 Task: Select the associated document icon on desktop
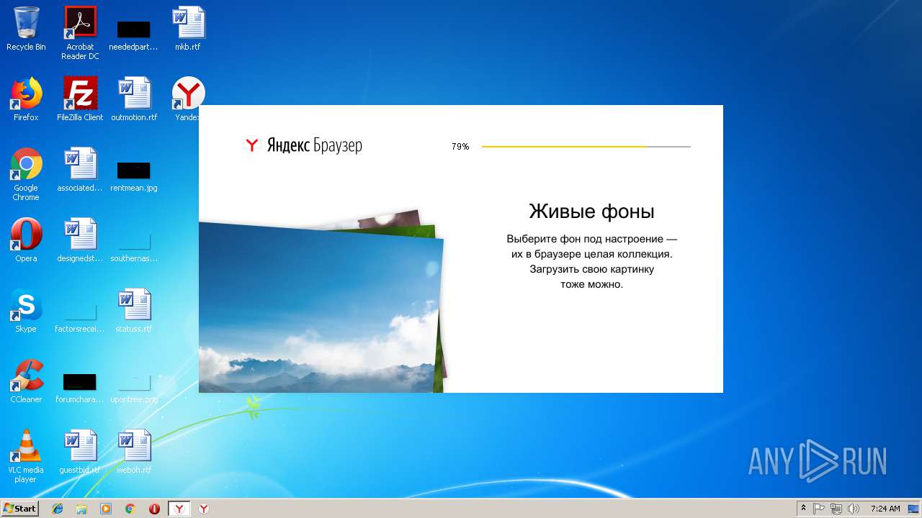coord(80,170)
